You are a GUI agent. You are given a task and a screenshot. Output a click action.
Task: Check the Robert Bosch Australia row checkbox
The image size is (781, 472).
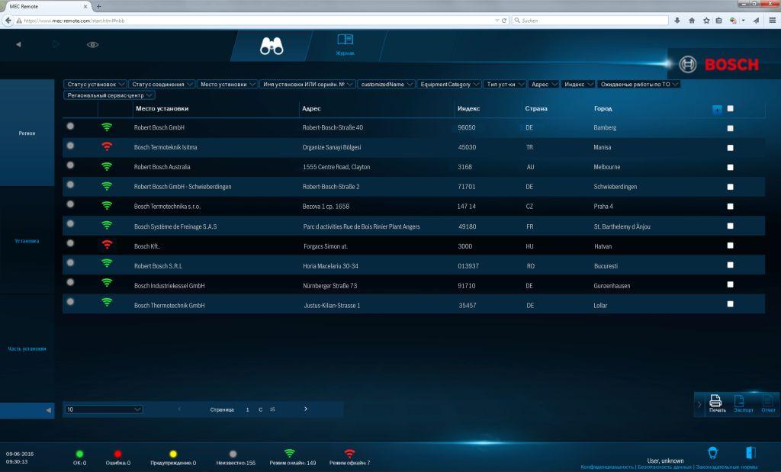click(730, 167)
